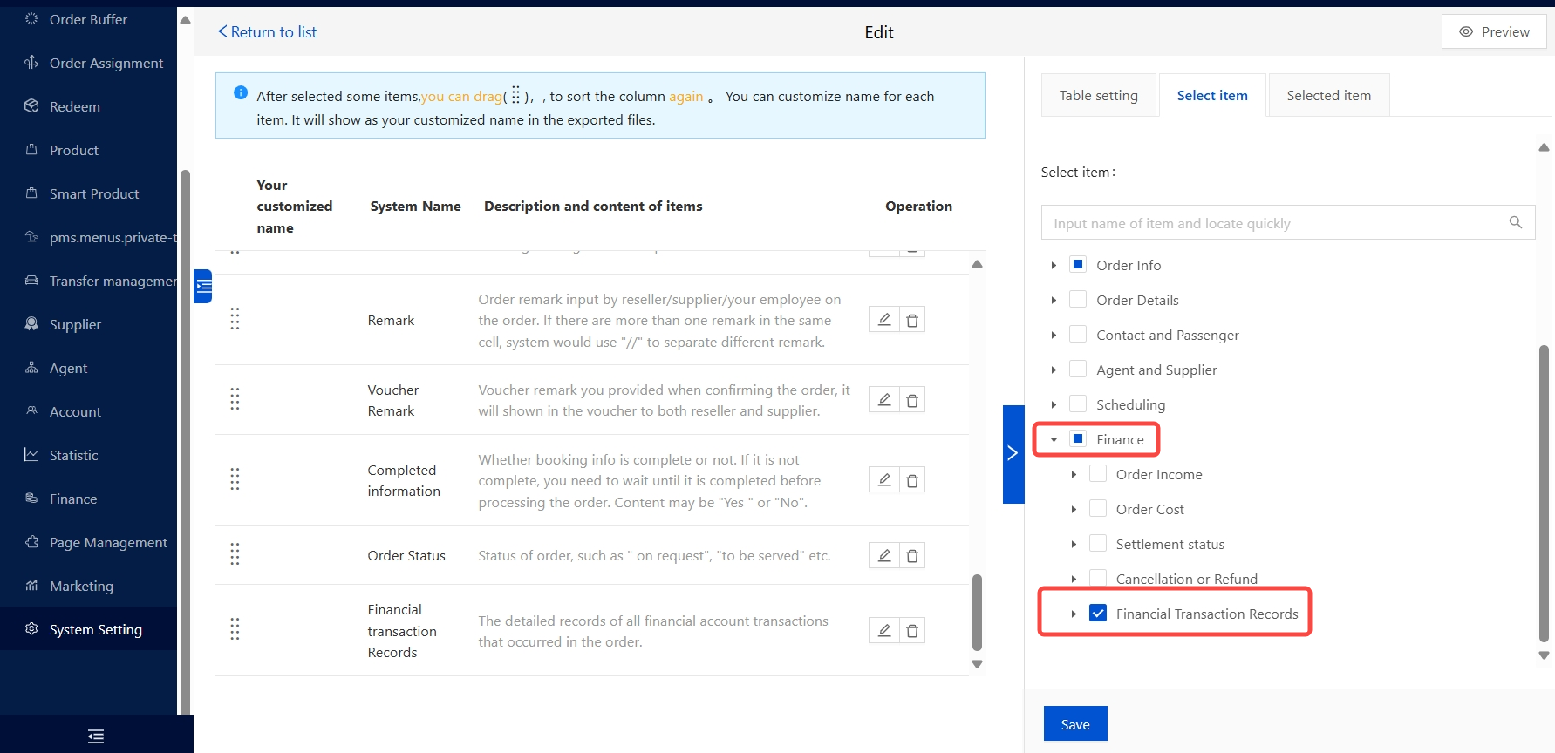
Task: Switch to the Table setting tab
Action: 1098,96
